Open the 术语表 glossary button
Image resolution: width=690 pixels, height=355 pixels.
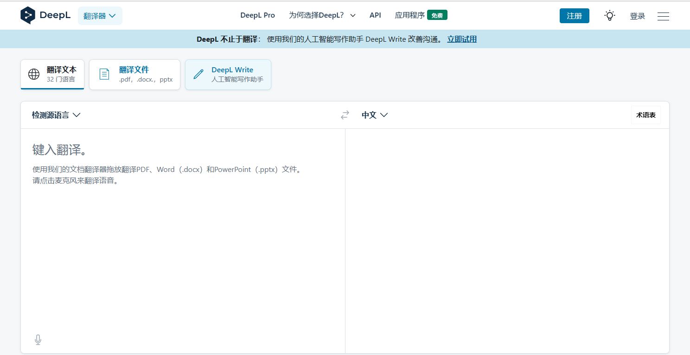[646, 115]
